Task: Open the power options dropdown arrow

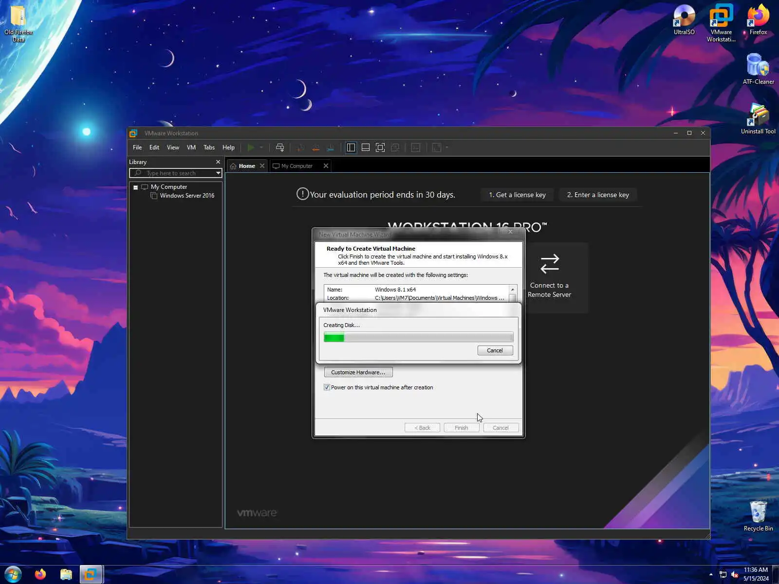Action: [261, 147]
